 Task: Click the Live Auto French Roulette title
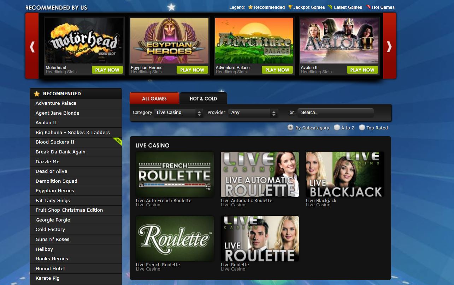[x=164, y=200]
